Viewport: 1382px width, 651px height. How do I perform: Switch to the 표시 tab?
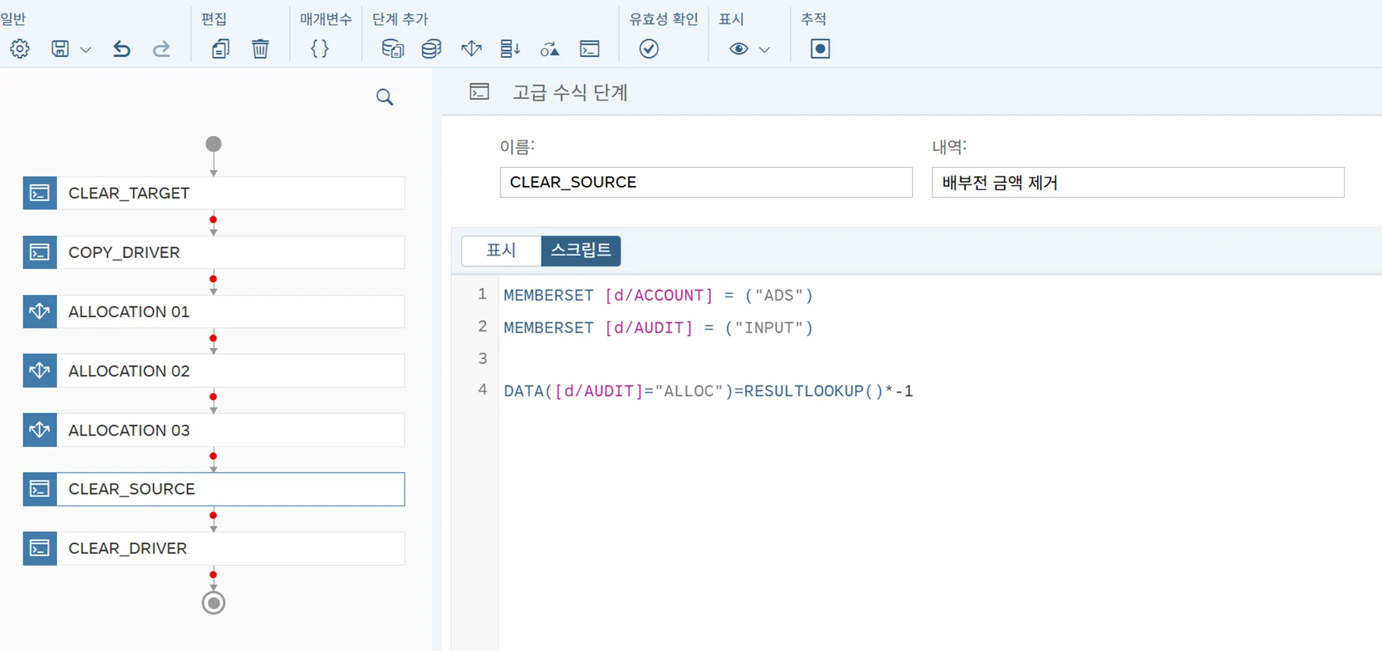point(501,250)
